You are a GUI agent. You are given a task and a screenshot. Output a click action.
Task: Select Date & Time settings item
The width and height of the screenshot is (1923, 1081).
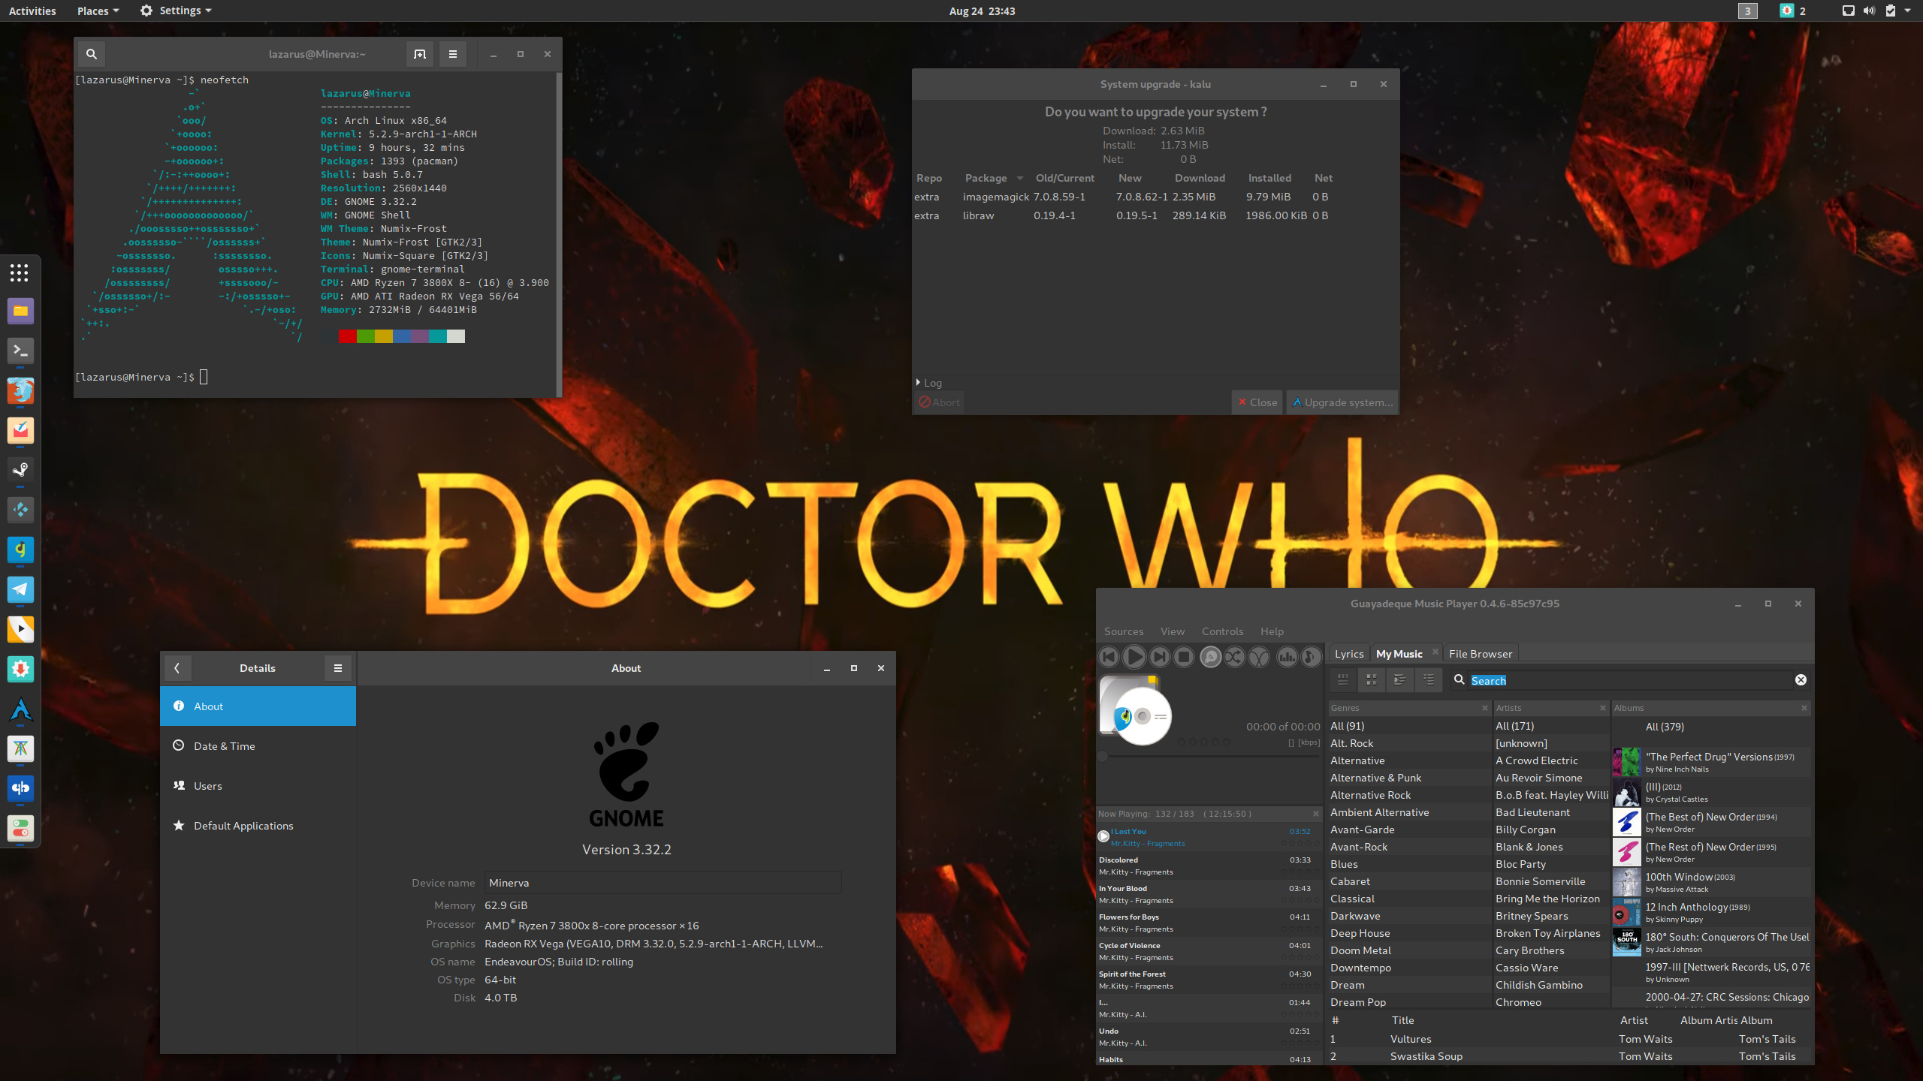258,746
